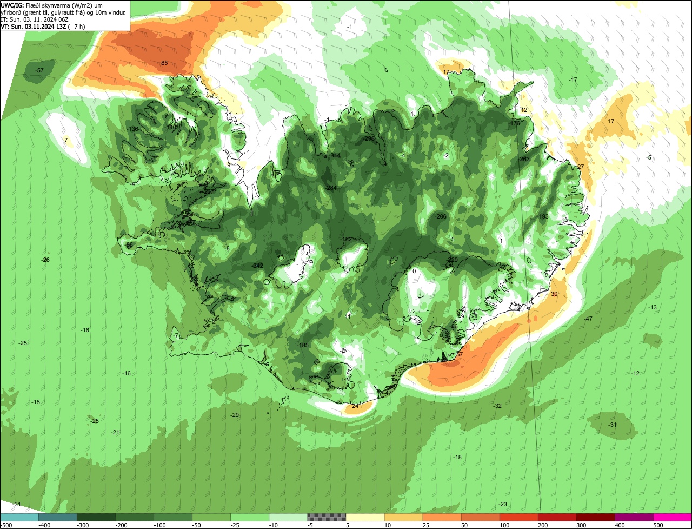Click the flux value '-21' on the map
Viewport: 692px width, 529px height.
pyautogui.click(x=115, y=433)
